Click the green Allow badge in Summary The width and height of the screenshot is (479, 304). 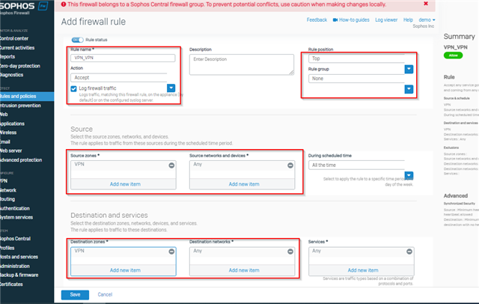tap(453, 55)
